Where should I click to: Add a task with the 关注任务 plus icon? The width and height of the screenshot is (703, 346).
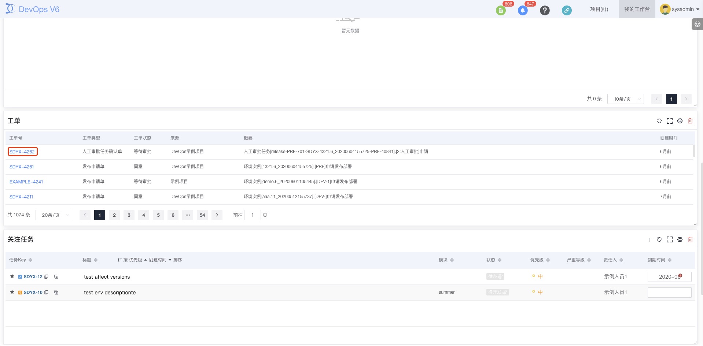click(649, 240)
